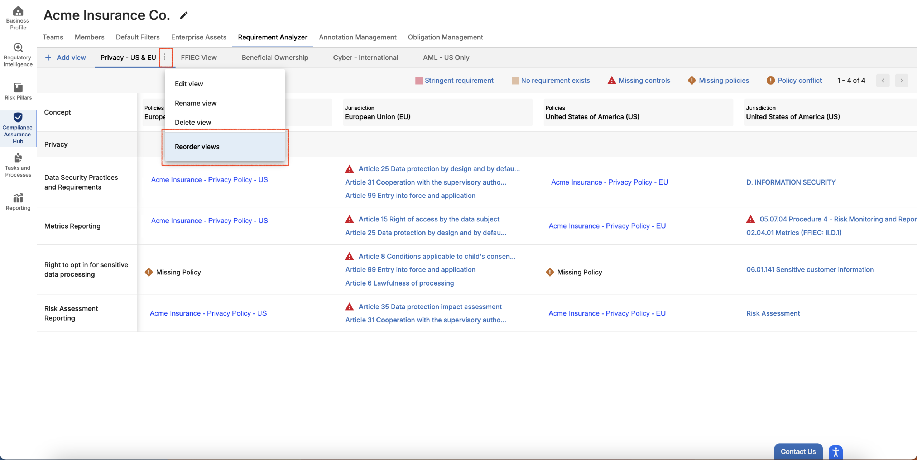Click the Add view button

pos(66,57)
